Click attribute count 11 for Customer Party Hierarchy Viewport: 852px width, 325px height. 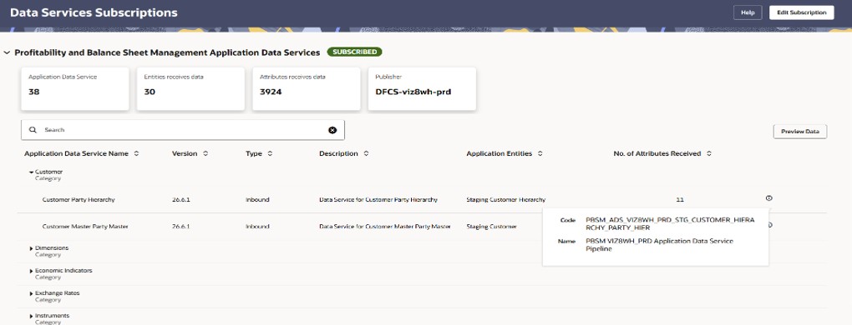click(x=679, y=200)
